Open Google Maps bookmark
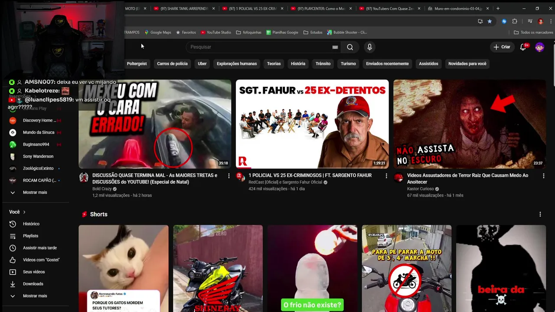The width and height of the screenshot is (555, 312). [x=158, y=32]
